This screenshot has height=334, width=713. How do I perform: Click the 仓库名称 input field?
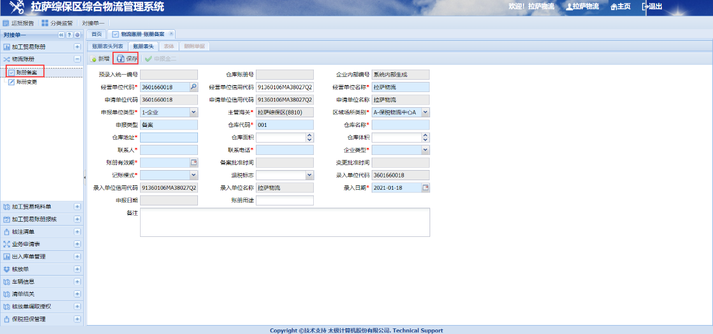click(400, 125)
